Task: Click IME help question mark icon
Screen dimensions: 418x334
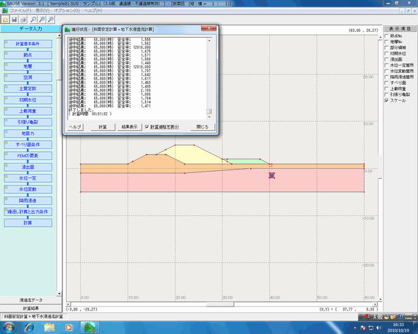Action: coord(400,316)
